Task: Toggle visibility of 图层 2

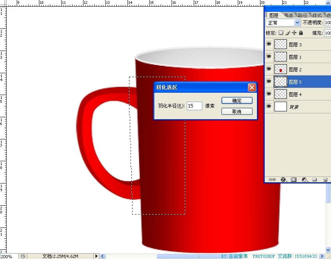Action: [269, 69]
